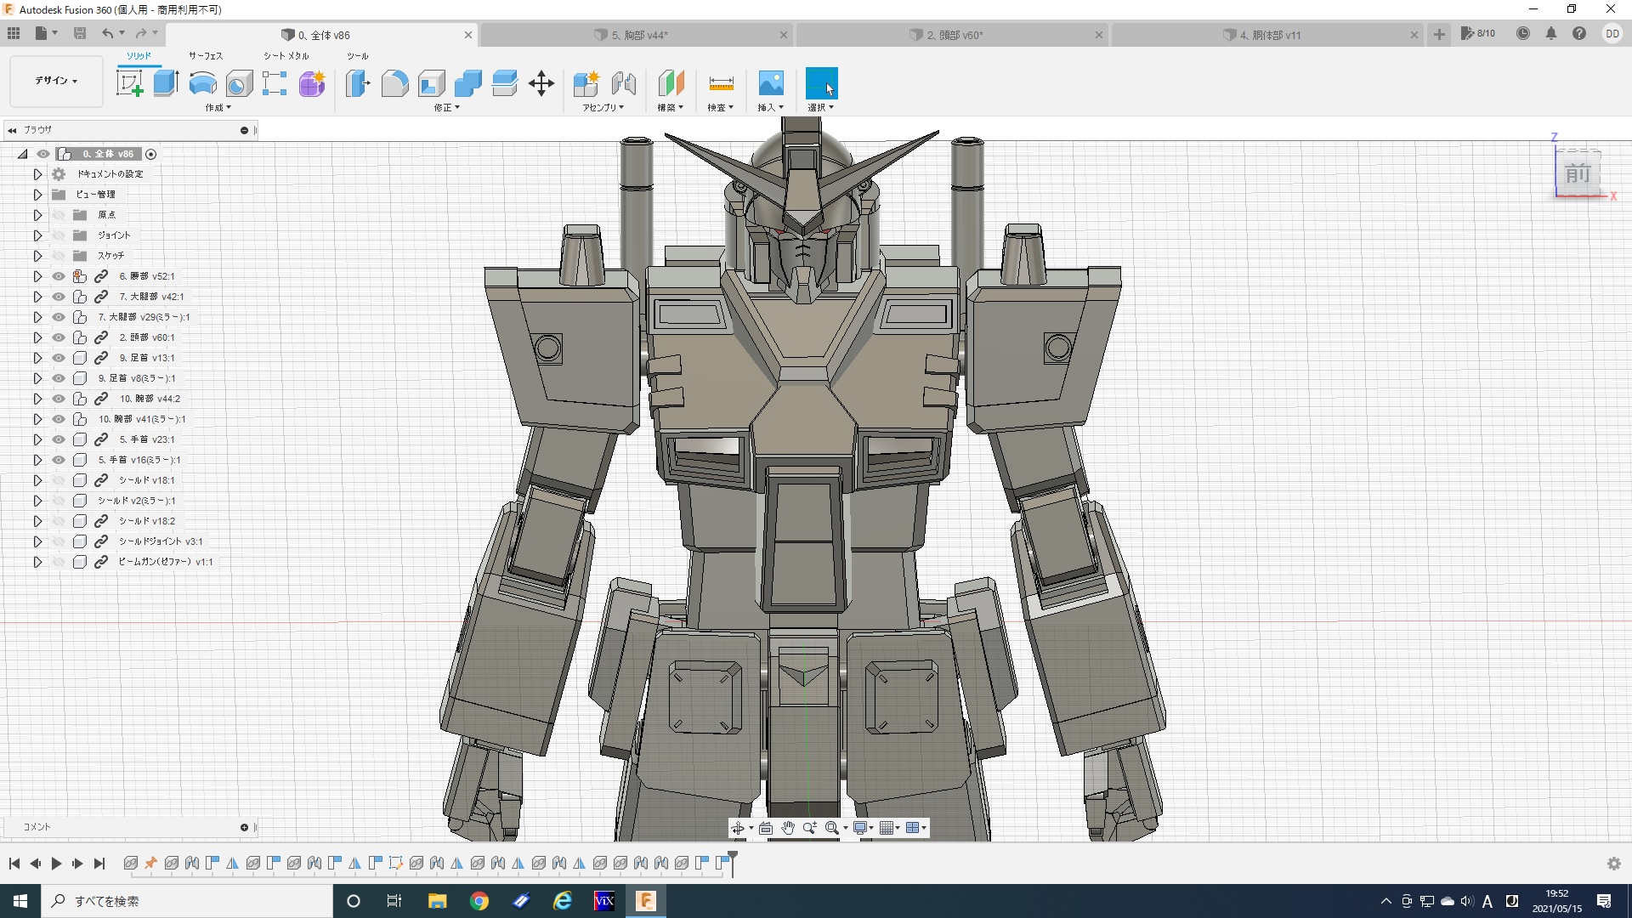Expand the スケッチ folder in browser
Viewport: 1632px width, 918px height.
coord(37,256)
